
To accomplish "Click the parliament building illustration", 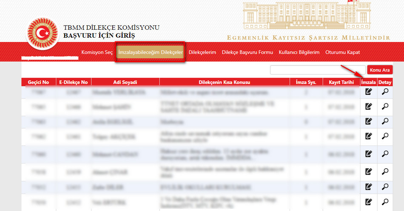I will point(307,15).
